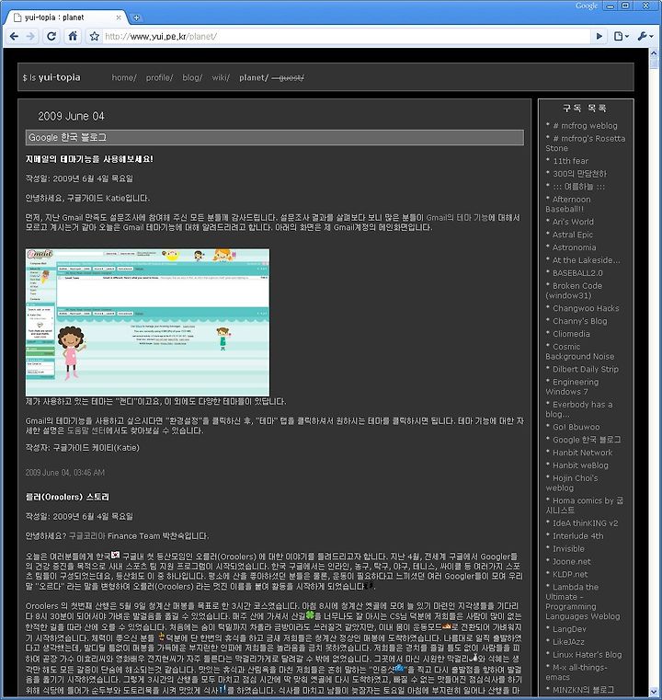Image resolution: width=662 pixels, height=700 pixels.
Task: Open the Joone.net feed link
Action: coord(572,562)
